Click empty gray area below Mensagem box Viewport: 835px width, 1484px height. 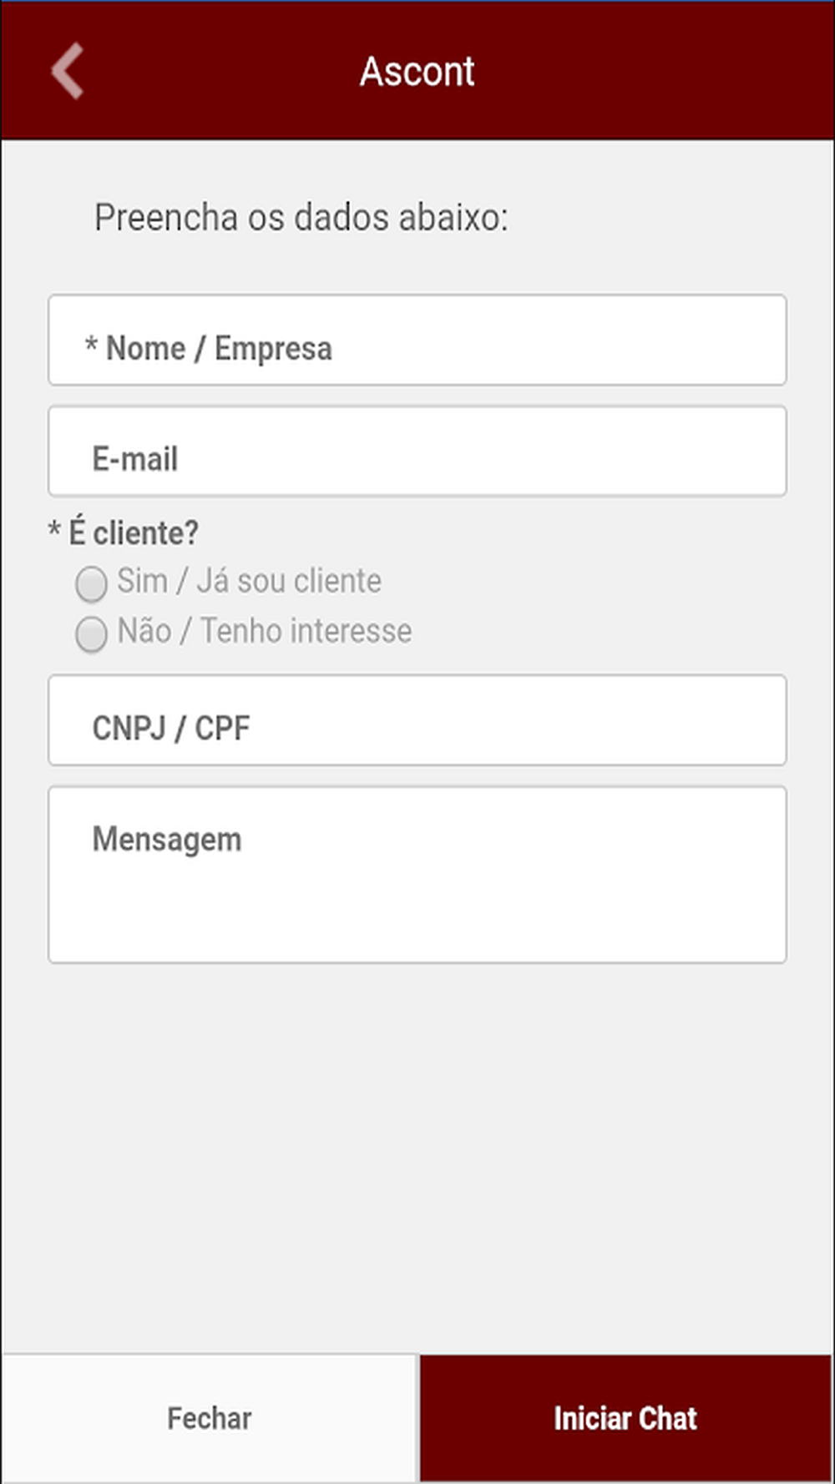click(417, 1152)
